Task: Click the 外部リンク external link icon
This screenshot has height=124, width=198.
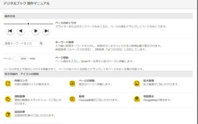Action: [x=8, y=83]
